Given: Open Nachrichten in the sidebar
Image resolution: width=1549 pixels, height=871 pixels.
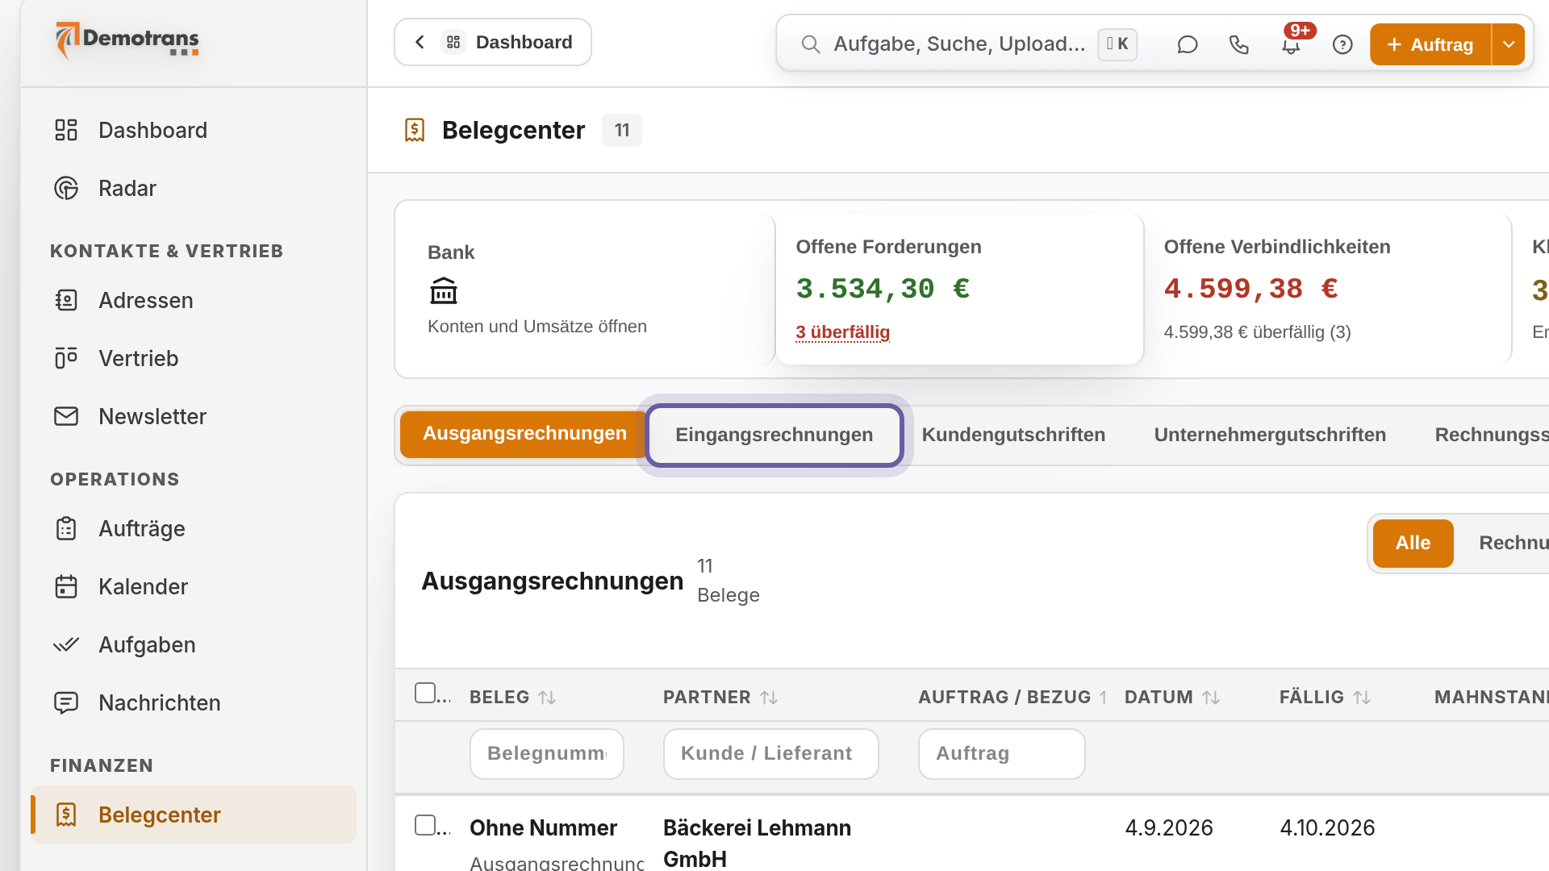Looking at the screenshot, I should point(194,702).
